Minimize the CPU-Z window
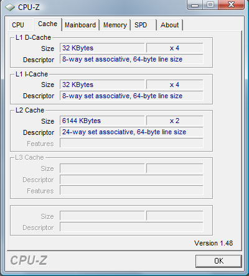 [195, 4]
